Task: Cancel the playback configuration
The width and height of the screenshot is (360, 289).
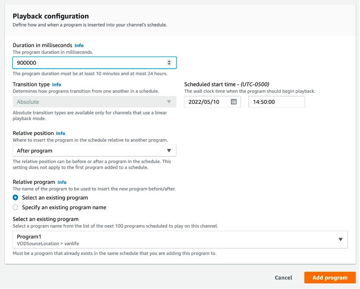Action: pyautogui.click(x=283, y=278)
